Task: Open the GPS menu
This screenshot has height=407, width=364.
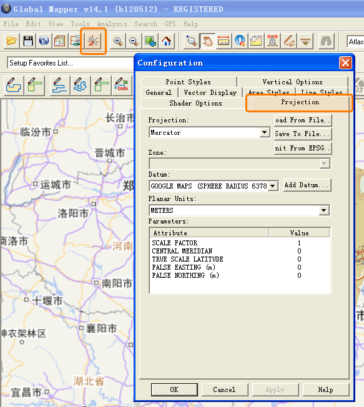Action: point(170,24)
